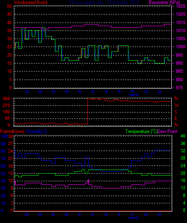Click the 50 windspeed scale value

(x=9, y=6)
